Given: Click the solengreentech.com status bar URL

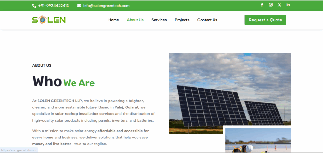Looking at the screenshot, I should (19, 150).
